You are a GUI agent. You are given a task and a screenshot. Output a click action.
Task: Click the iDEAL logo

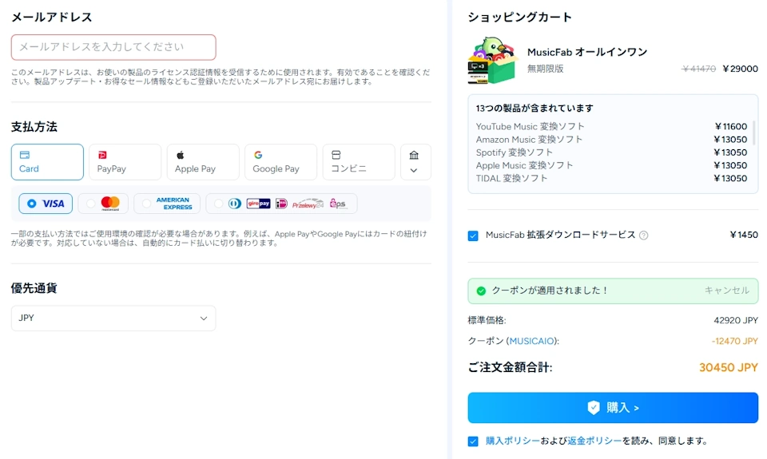pos(281,204)
